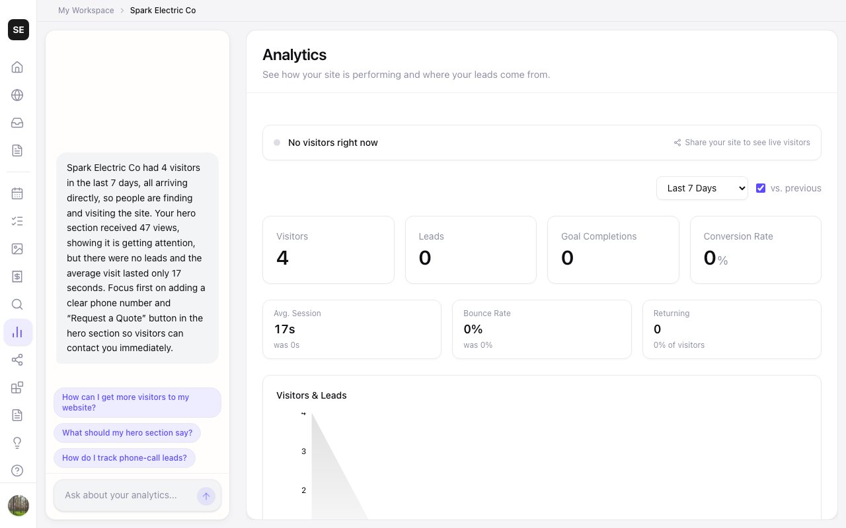The image size is (846, 528).
Task: Open the Last 7 Days dropdown
Action: click(702, 188)
